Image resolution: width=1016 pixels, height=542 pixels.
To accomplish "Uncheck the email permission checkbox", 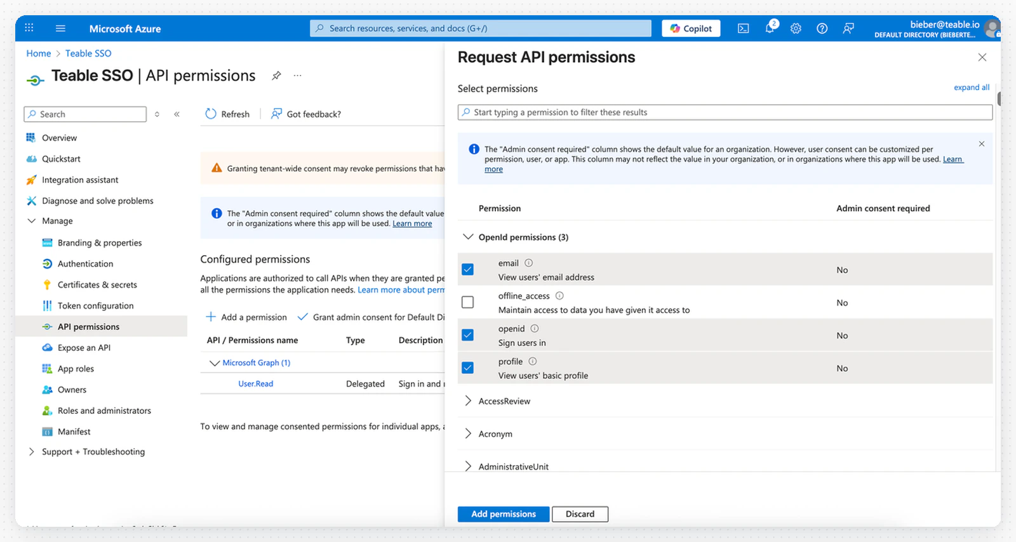I will pos(468,269).
